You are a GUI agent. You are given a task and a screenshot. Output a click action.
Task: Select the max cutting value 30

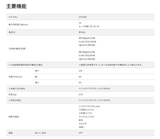[x=80, y=23]
